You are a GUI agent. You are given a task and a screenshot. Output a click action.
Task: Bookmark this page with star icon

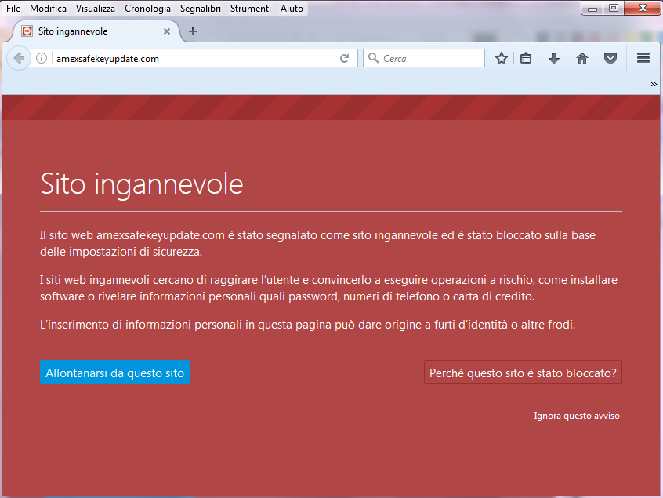[502, 58]
